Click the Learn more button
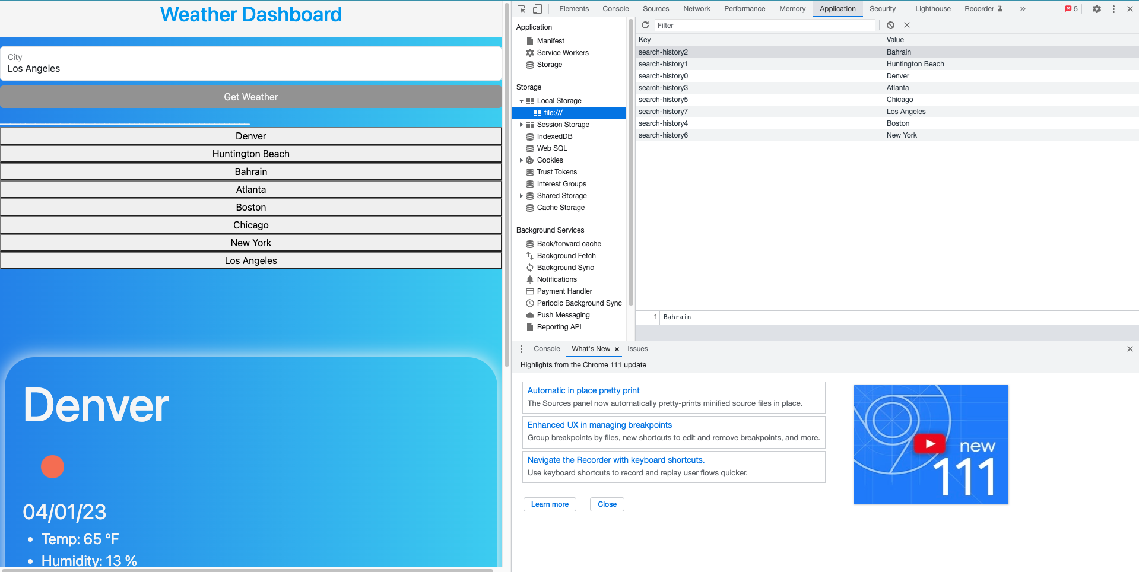 550,504
